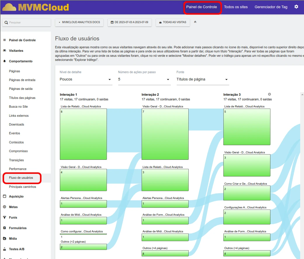Open the Visitantes section with the binoculars icon
Image resolution: width=304 pixels, height=259 pixels.
coord(16,51)
